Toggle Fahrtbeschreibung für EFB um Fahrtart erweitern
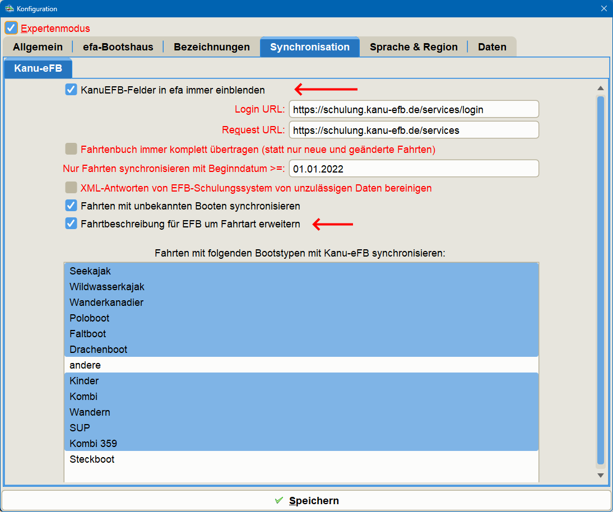Screen dimensions: 613x512 (x=71, y=224)
